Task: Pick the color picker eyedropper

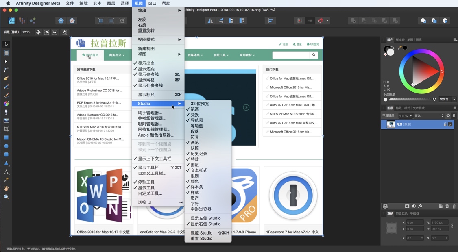Action: point(400,47)
